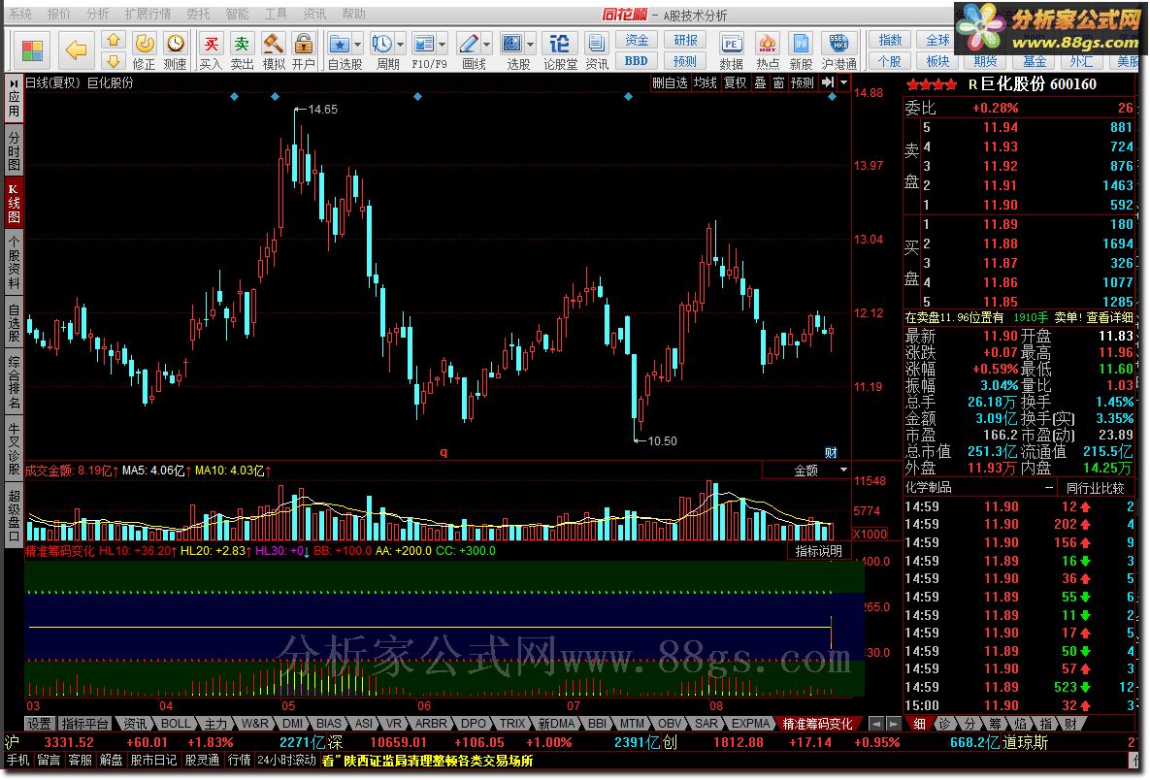Click the 指数 index button
The image size is (1150, 780).
tap(890, 40)
